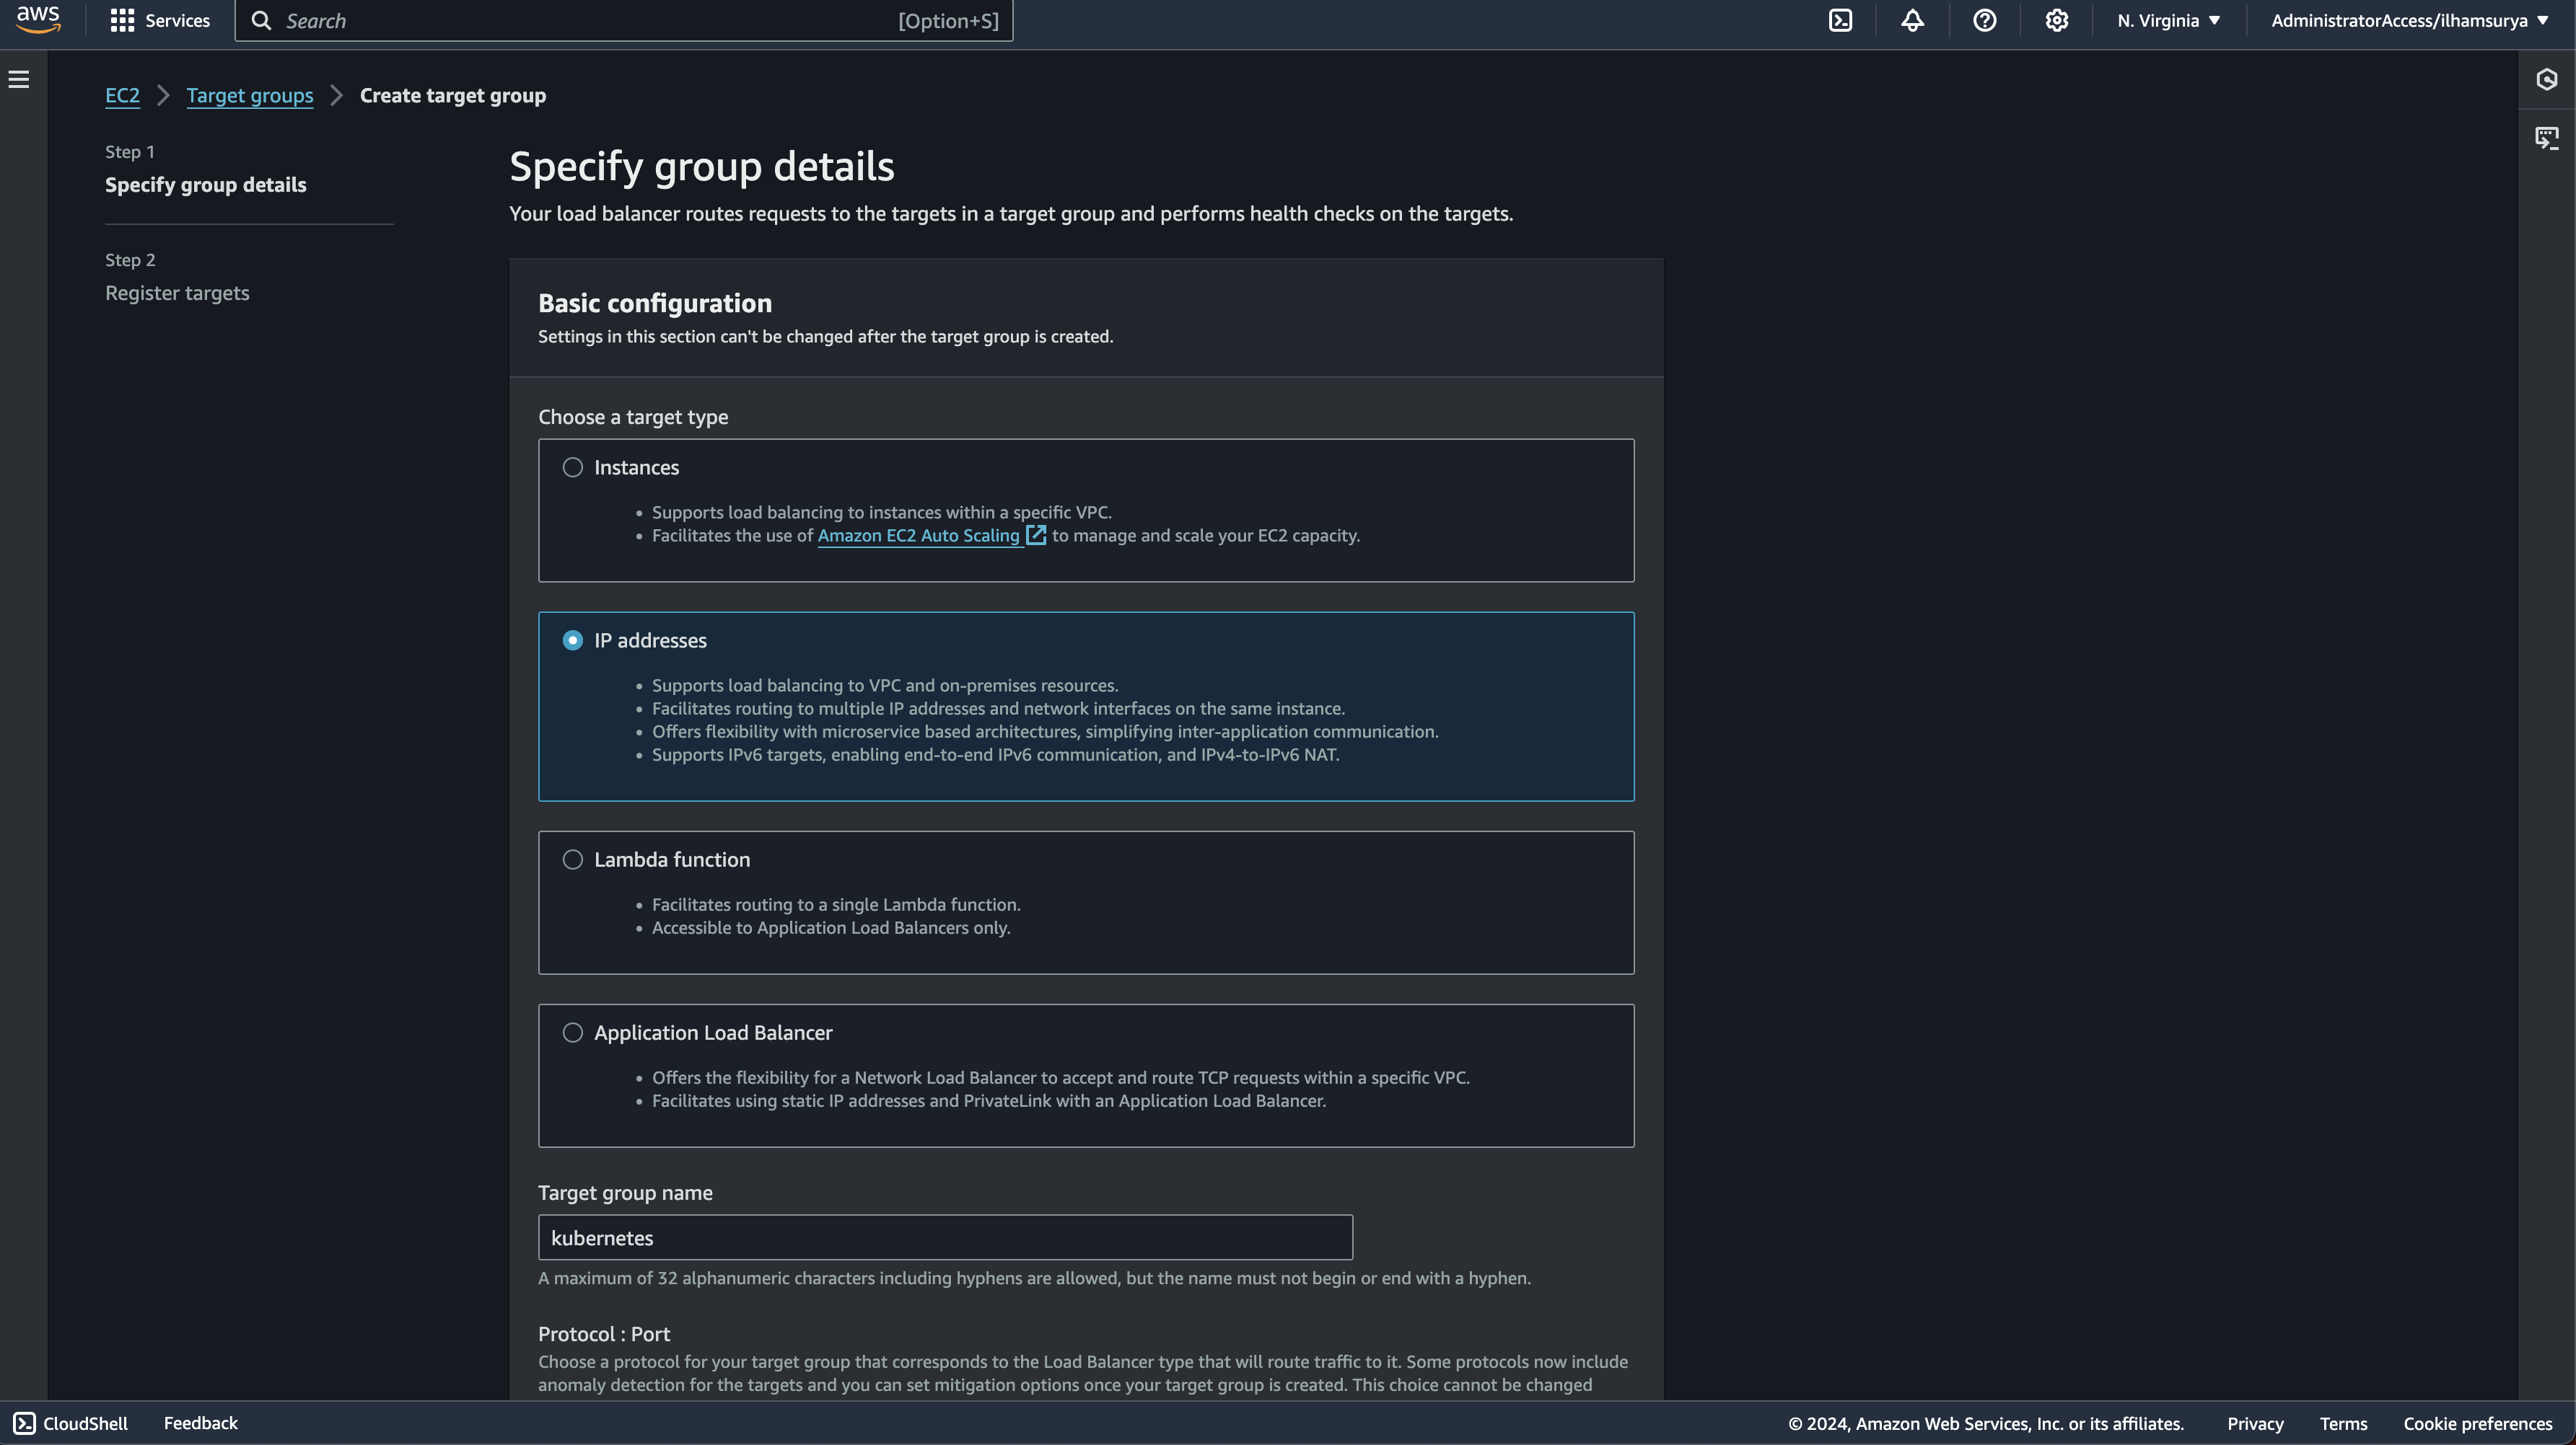Click the external link icon after Auto Scaling
Screen dimensions: 2576x1445
pos(1036,536)
